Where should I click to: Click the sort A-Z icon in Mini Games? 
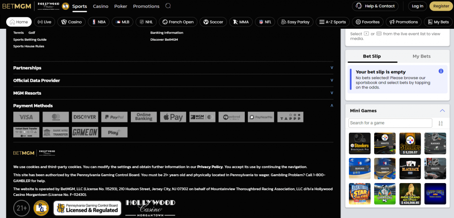click(x=441, y=123)
